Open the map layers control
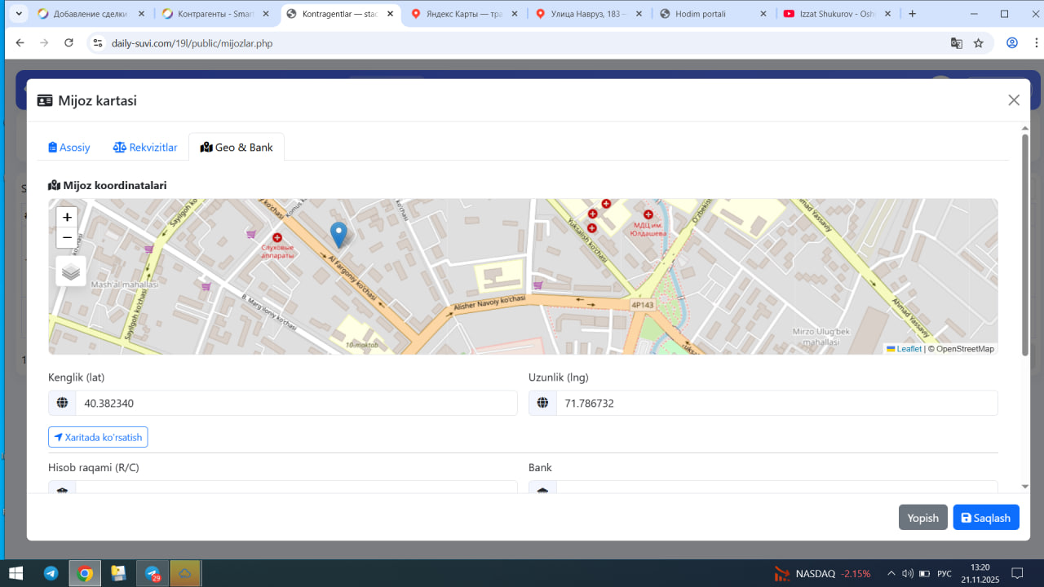 tap(71, 271)
